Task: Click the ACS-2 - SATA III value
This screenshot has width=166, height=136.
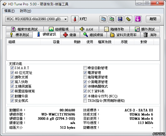Action: click(139, 110)
